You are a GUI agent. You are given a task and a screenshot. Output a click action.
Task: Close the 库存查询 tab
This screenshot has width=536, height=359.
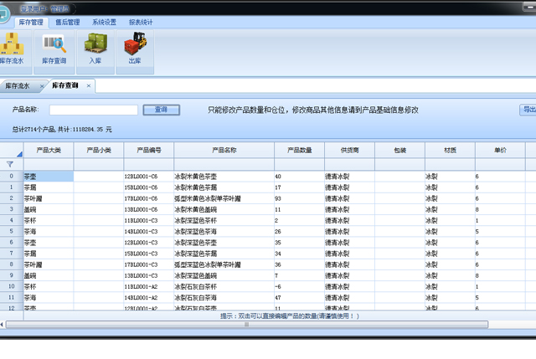[89, 86]
